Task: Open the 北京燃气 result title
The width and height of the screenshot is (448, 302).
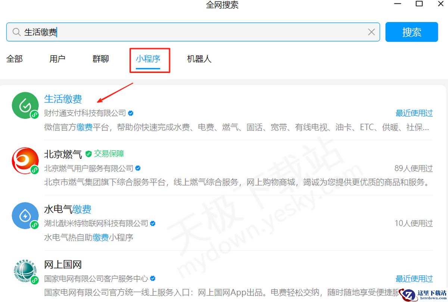Action: (63, 154)
